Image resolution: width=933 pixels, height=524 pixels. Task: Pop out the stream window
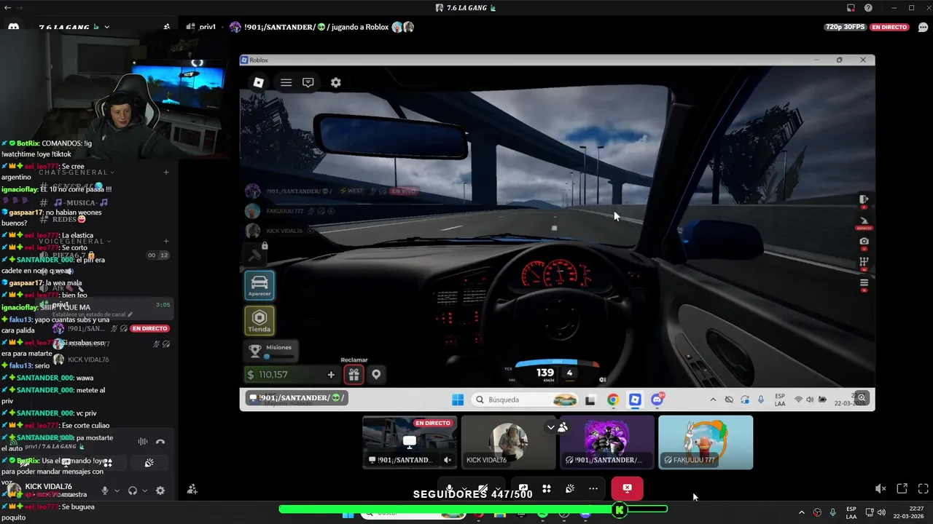tap(902, 489)
